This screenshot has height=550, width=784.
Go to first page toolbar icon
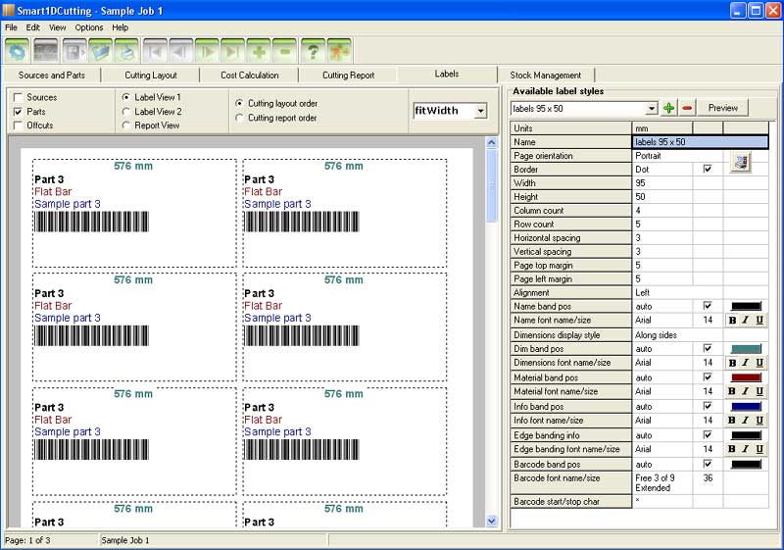coord(155,51)
